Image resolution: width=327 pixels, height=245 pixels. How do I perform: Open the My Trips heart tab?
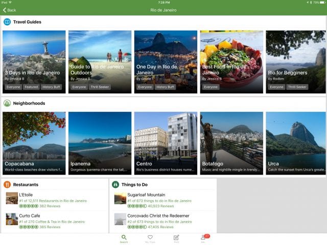150,238
